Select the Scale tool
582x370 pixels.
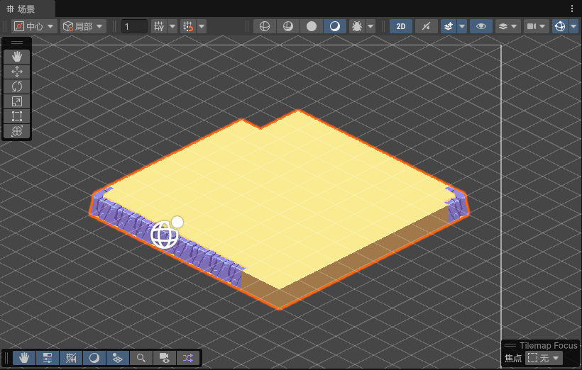click(17, 101)
